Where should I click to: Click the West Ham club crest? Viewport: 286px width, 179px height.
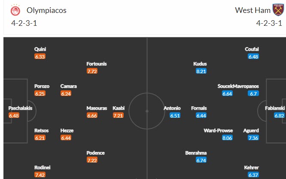pos(278,9)
